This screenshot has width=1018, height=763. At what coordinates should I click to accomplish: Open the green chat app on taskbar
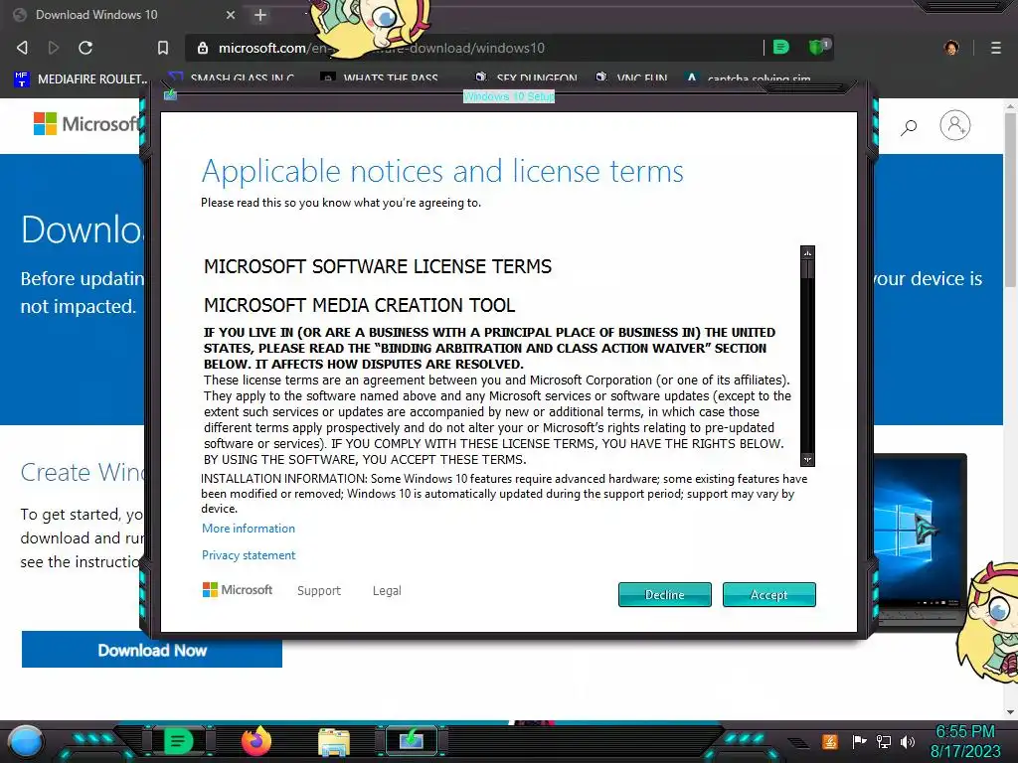tap(177, 741)
